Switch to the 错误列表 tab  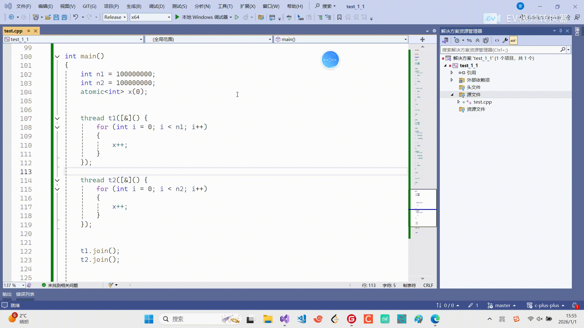[25, 294]
